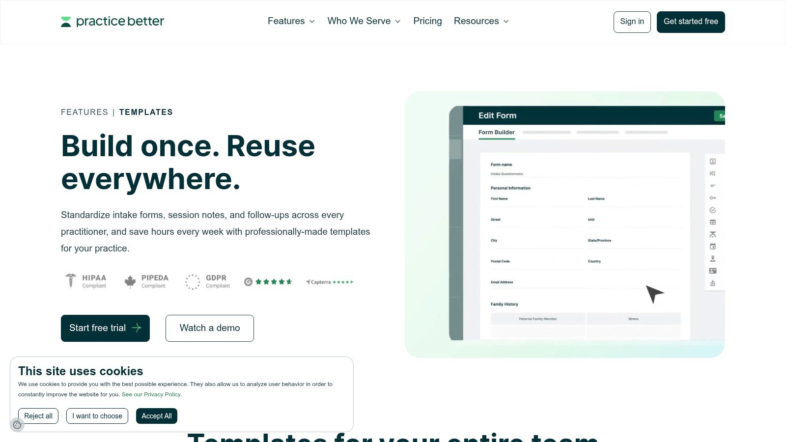Click the Edit Form preview image

pyautogui.click(x=565, y=224)
